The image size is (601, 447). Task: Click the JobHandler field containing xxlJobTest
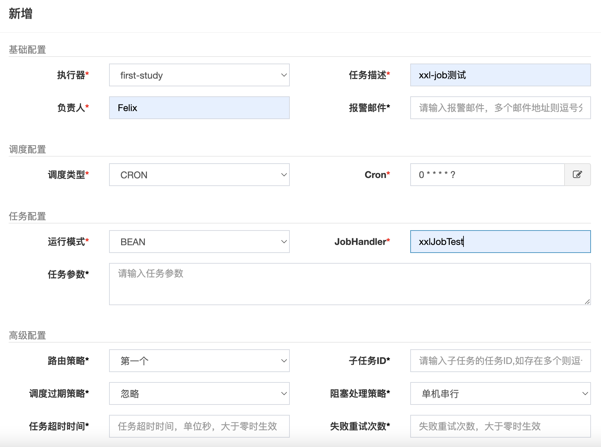pos(500,242)
